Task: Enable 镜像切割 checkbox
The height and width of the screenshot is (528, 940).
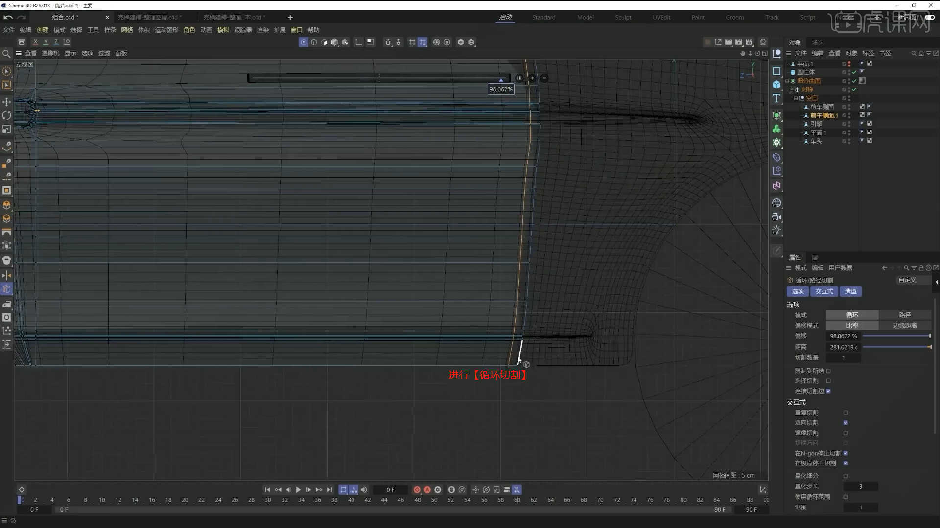Action: pyautogui.click(x=846, y=433)
